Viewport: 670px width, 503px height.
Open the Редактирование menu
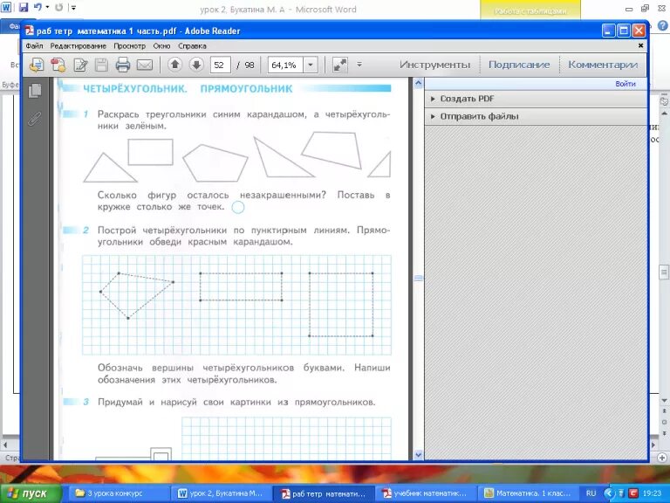click(79, 45)
